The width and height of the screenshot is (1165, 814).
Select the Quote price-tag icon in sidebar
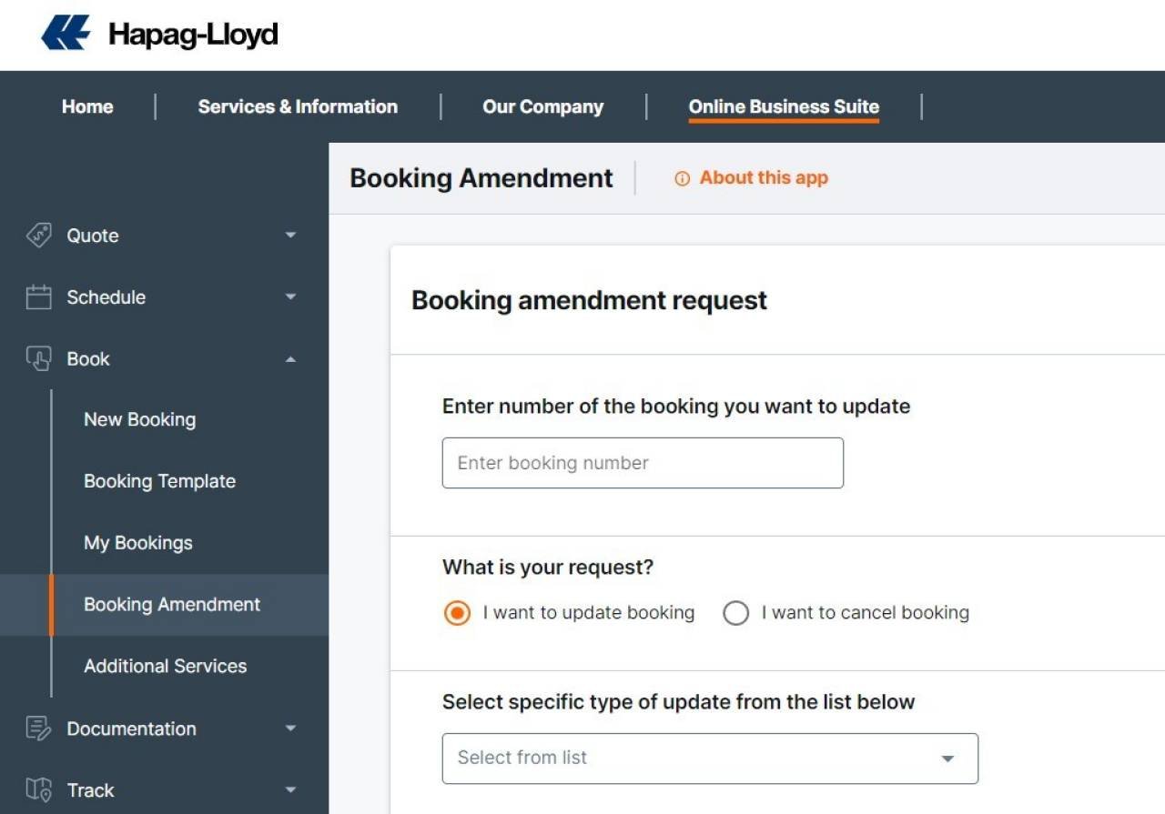[40, 235]
